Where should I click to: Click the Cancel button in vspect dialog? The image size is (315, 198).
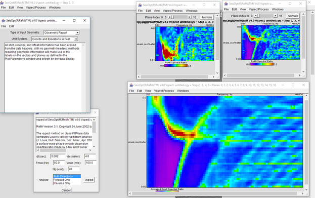point(66,190)
